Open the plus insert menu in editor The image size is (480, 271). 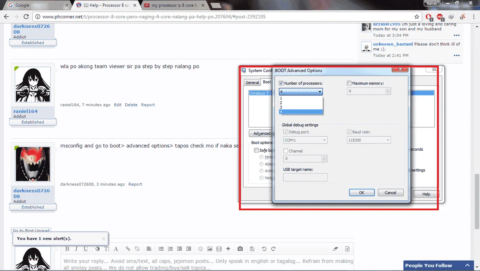click(228, 249)
